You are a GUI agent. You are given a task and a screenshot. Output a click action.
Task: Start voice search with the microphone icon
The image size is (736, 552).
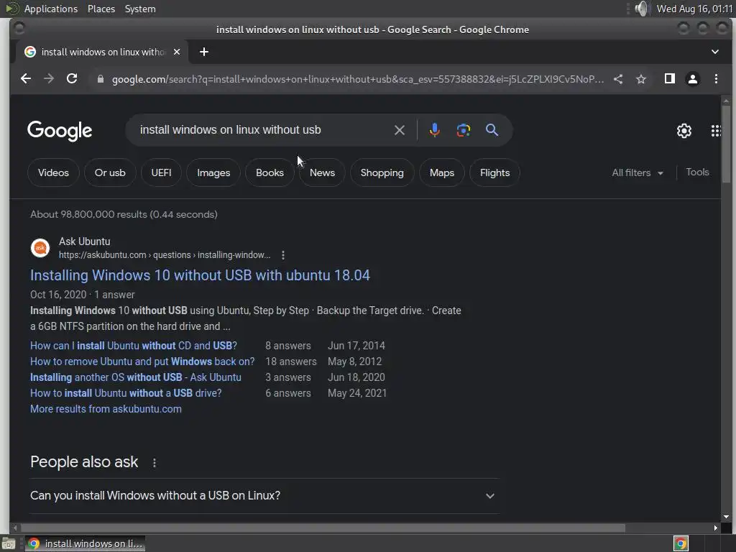435,130
